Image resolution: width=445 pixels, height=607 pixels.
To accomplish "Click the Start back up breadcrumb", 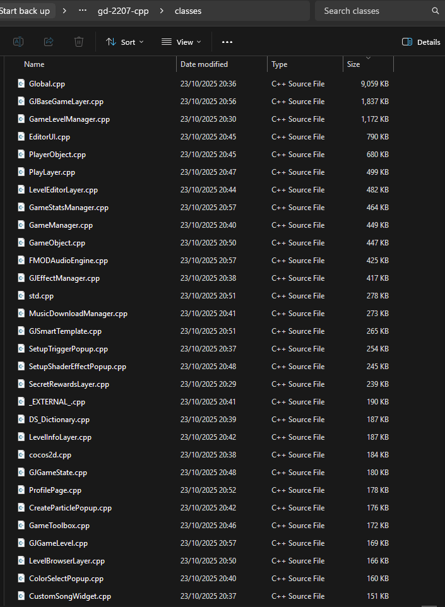I will (25, 11).
